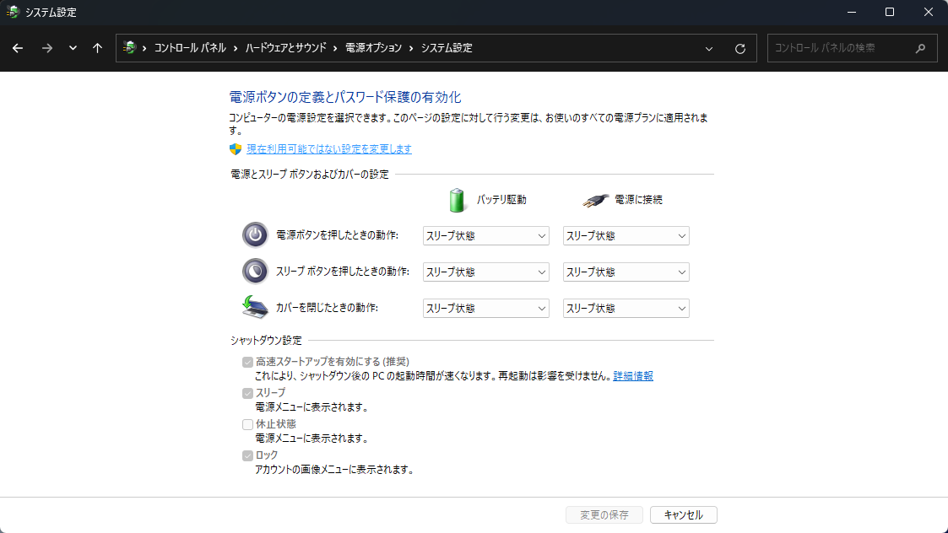Open recent locations chevron

point(73,48)
